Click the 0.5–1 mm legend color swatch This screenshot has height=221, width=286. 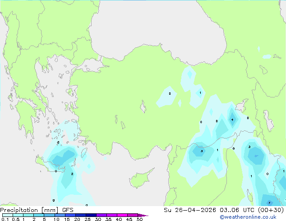[x=18, y=215]
